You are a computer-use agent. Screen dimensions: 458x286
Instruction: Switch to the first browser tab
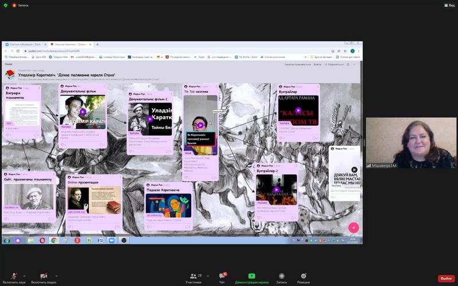(x=26, y=45)
